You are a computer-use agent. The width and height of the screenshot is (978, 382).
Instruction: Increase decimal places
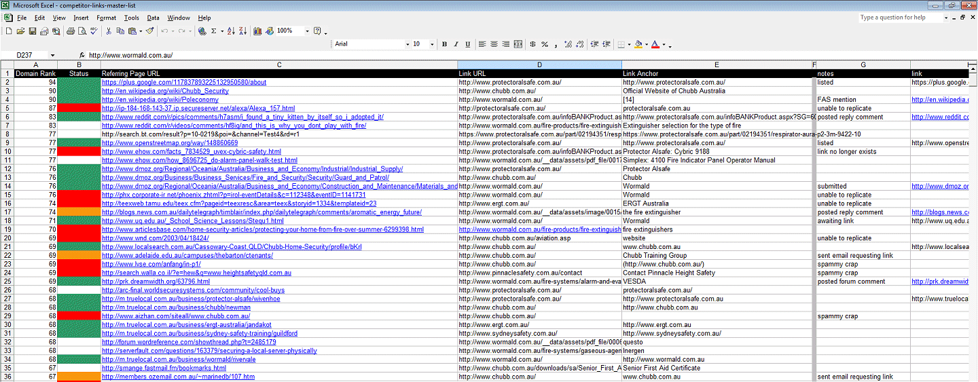(x=568, y=44)
